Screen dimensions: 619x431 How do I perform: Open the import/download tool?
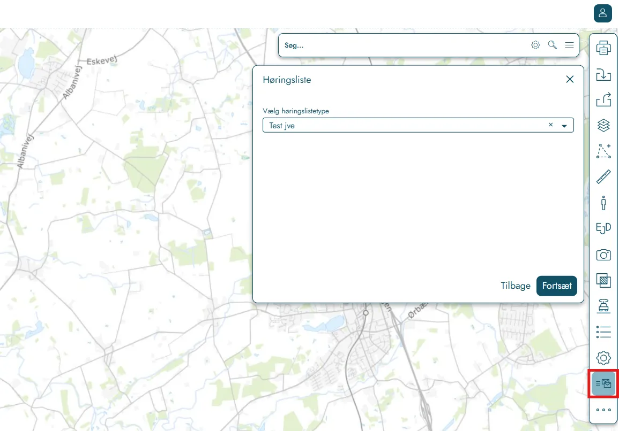(x=603, y=74)
